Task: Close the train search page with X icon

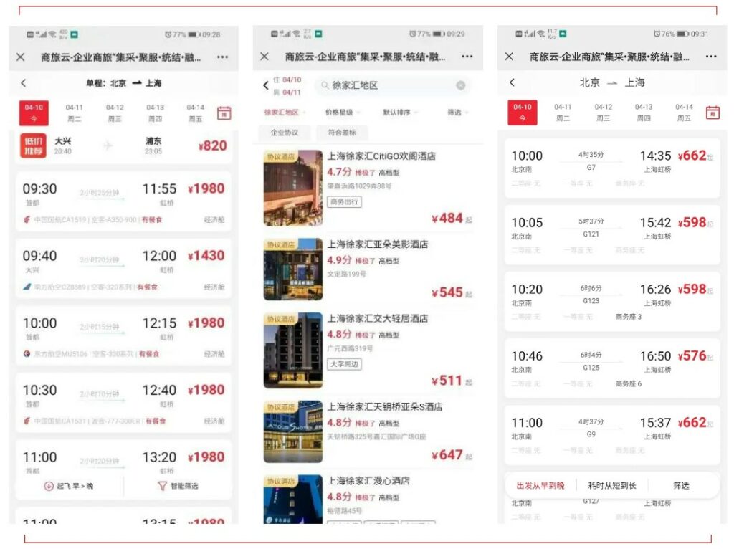Action: 509,56
